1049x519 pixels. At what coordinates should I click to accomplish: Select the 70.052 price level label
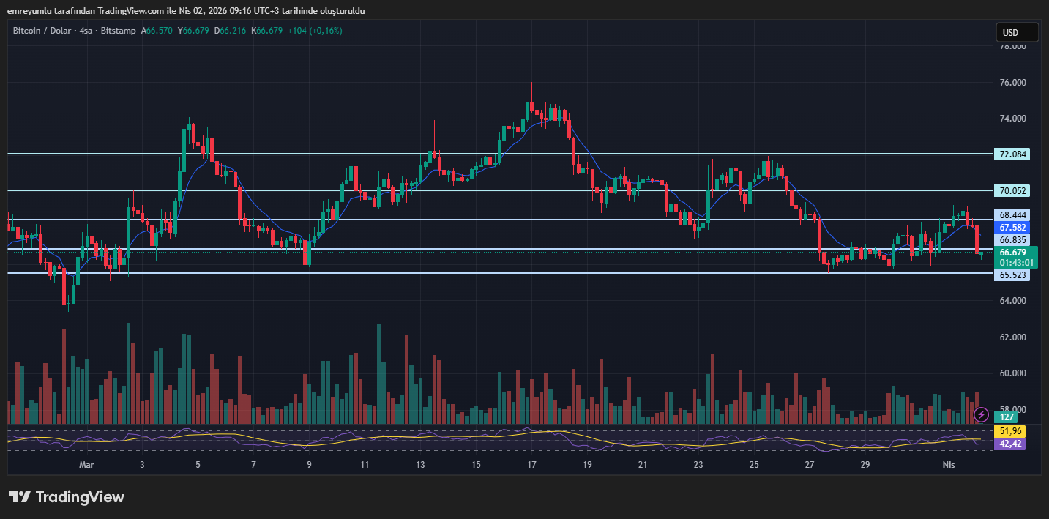point(1013,191)
